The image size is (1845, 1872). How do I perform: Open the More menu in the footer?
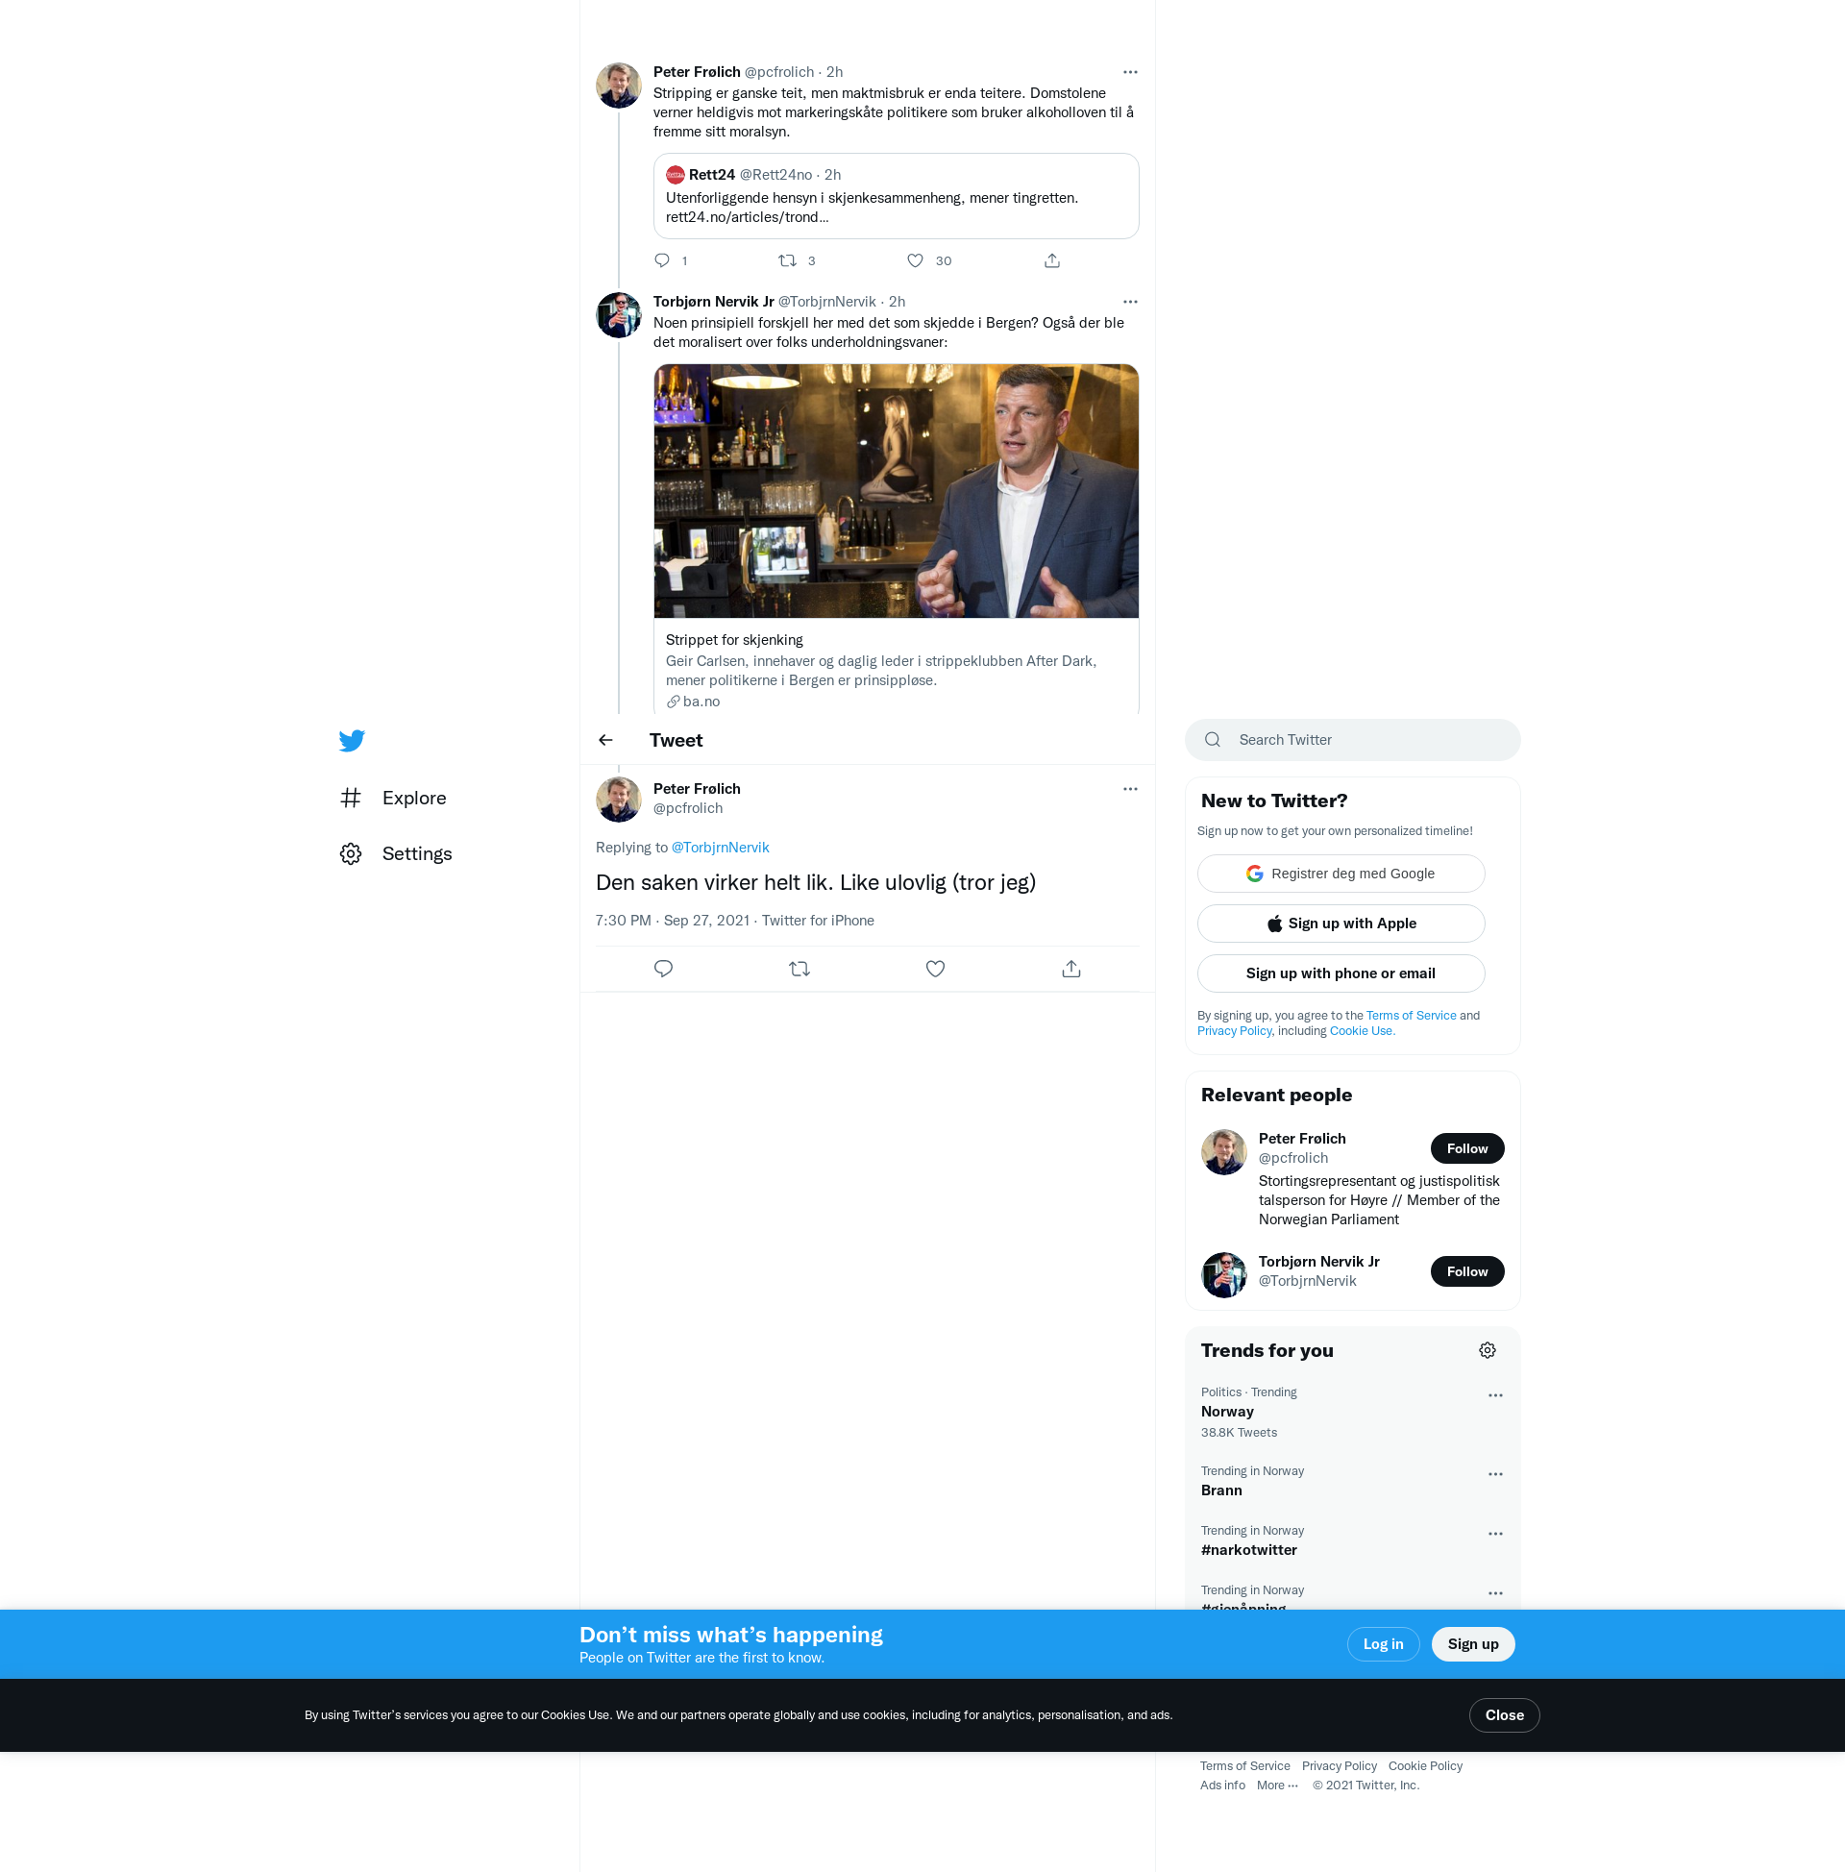1277,1786
